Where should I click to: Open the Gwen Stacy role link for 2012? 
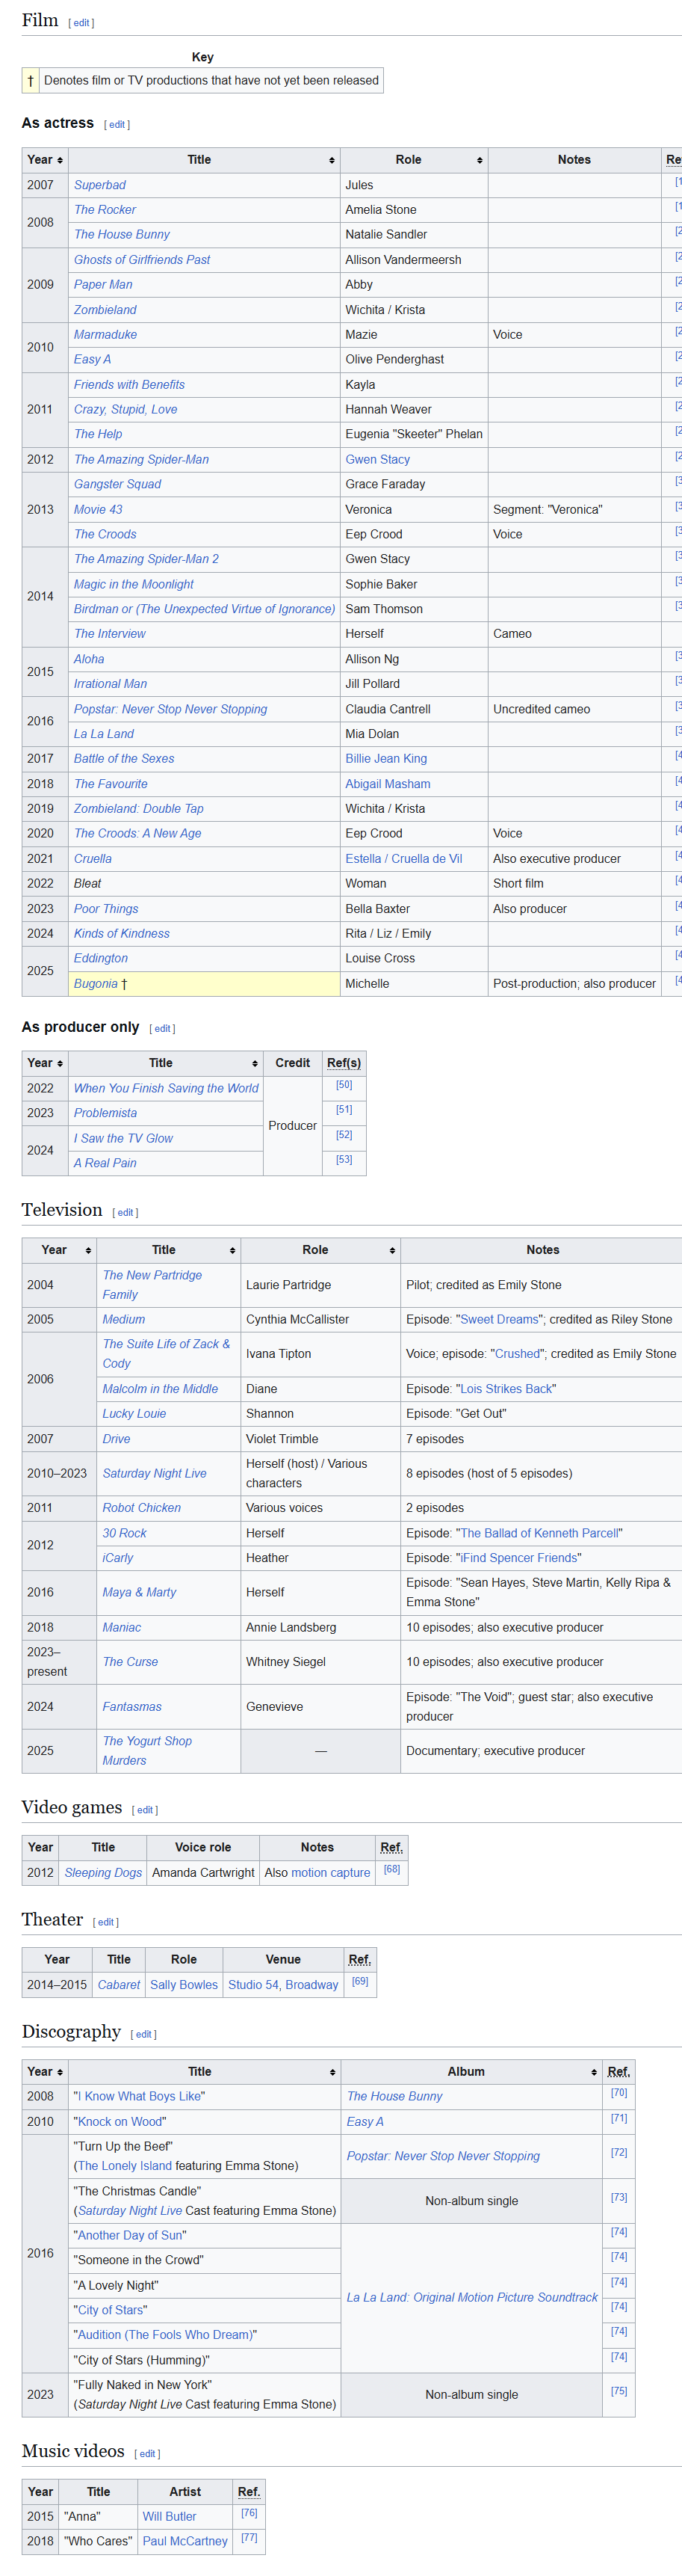(377, 460)
